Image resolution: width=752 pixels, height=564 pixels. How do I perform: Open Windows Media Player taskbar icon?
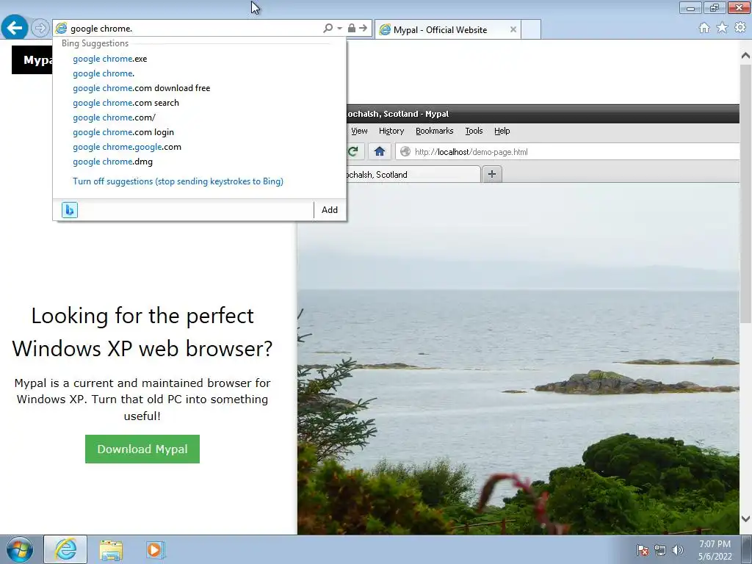click(156, 549)
